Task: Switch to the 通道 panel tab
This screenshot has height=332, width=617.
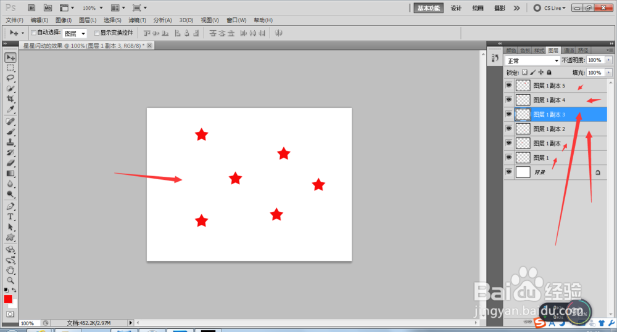Action: pos(569,51)
